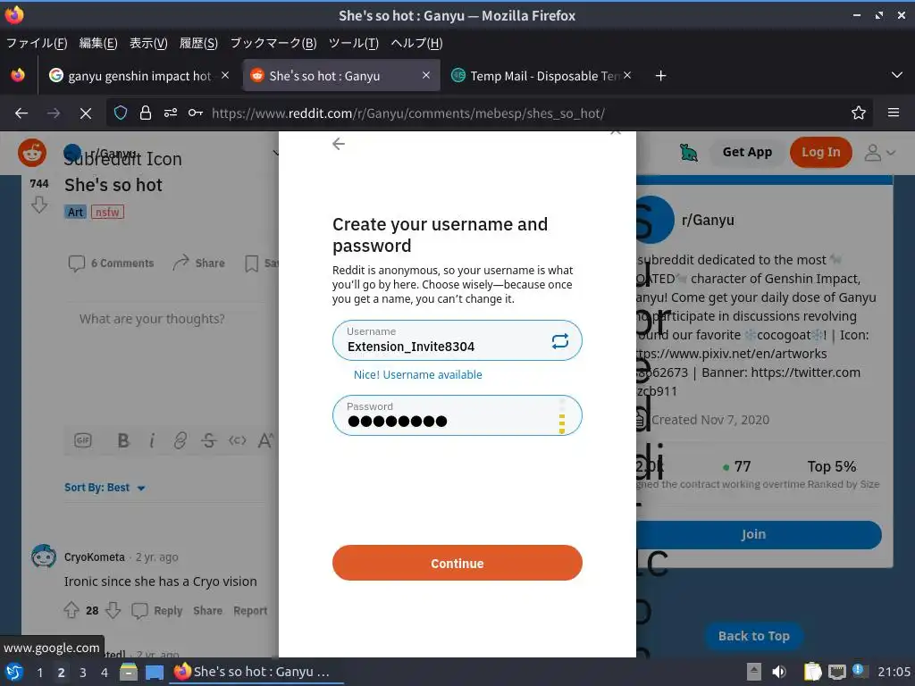This screenshot has height=686, width=915.
Task: Click the saved password key icon
Action: [196, 113]
